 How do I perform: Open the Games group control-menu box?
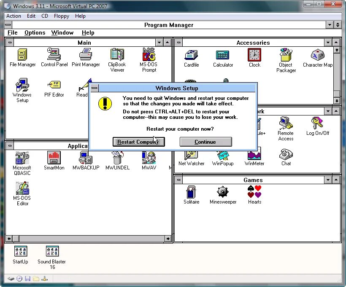179,180
